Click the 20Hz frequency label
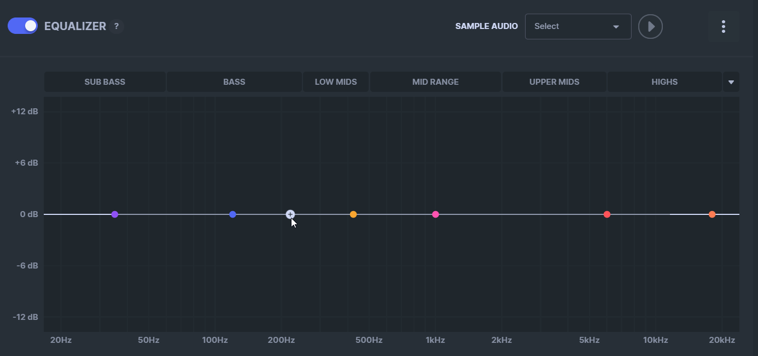758x356 pixels. click(61, 340)
